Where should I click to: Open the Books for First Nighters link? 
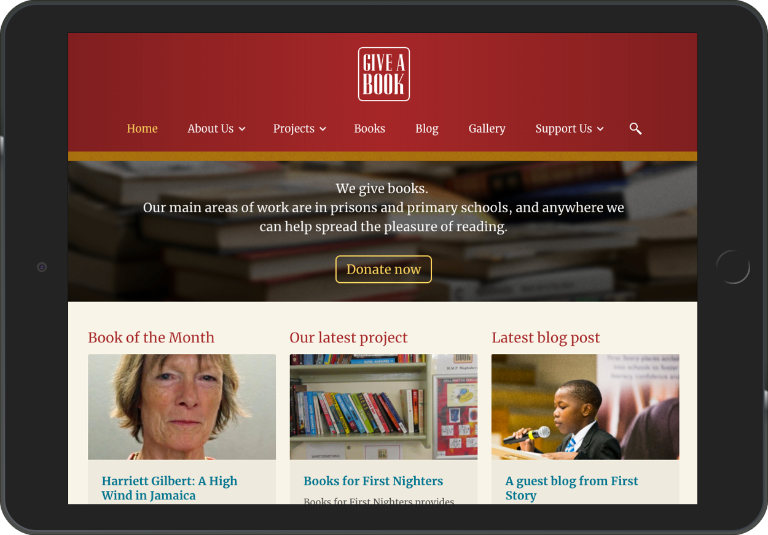(373, 481)
